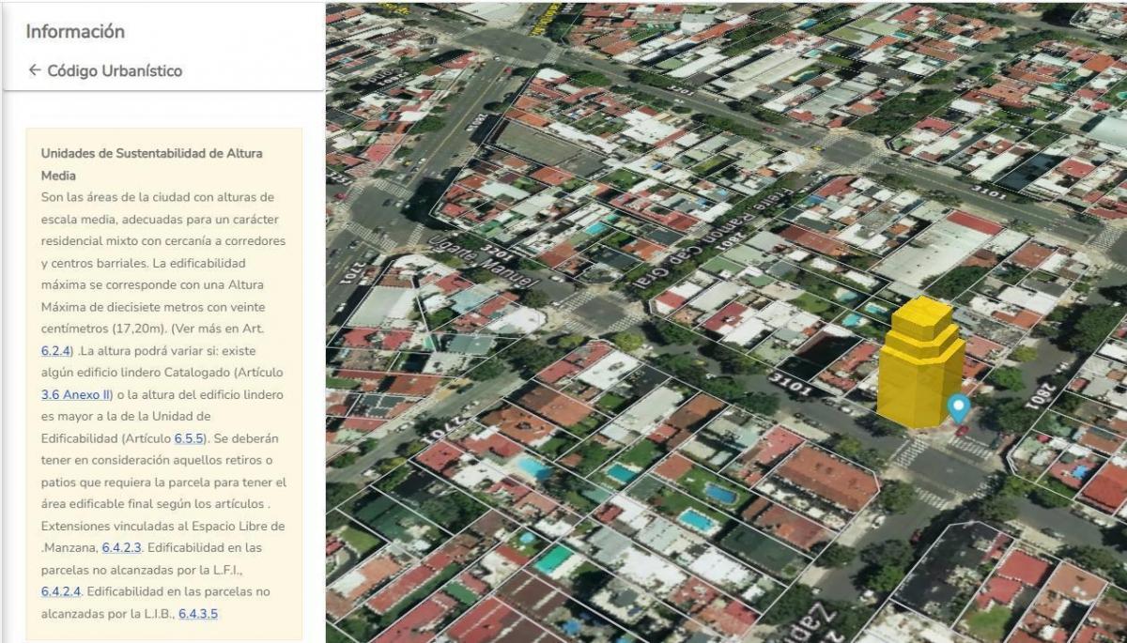Open the 6.4.2.3 Espacio Libre link

coord(121,547)
